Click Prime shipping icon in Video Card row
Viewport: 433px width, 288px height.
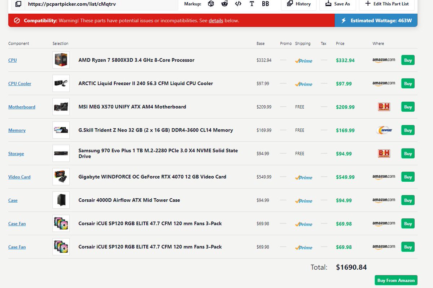click(x=303, y=177)
